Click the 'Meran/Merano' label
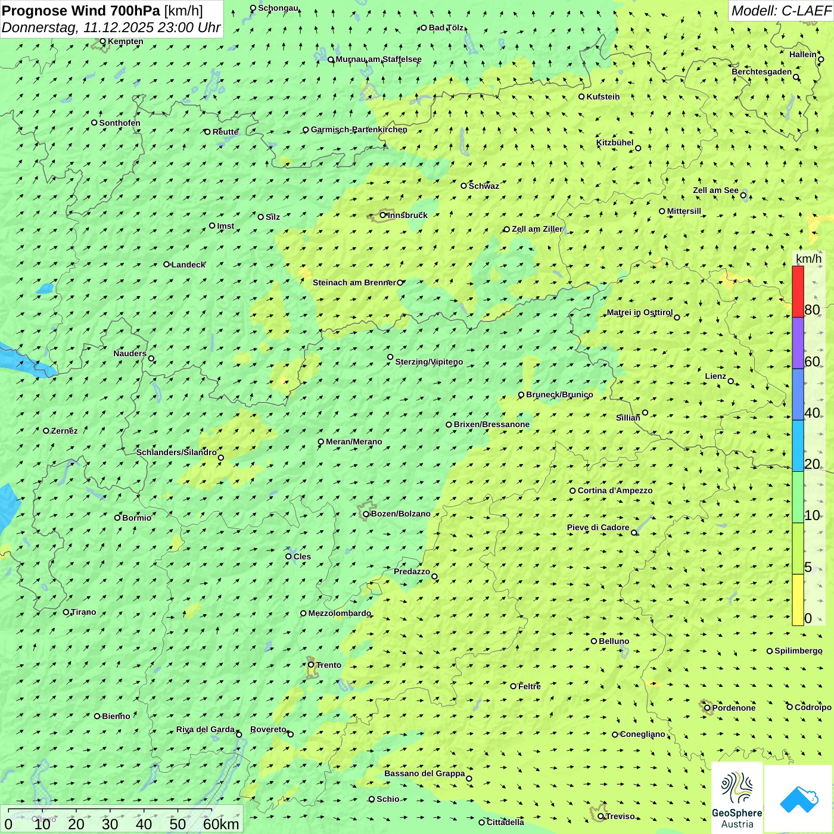The width and height of the screenshot is (834, 834). point(354,441)
